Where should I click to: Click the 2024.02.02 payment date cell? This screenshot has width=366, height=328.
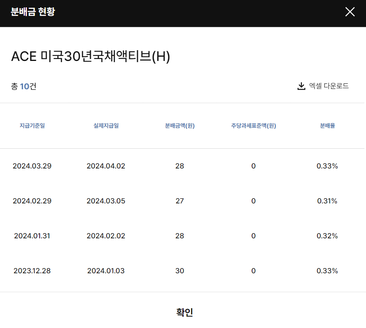106,236
